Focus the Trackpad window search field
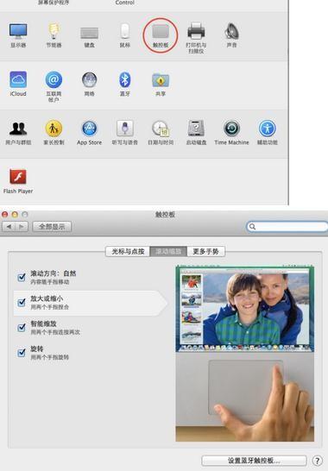 [287, 227]
